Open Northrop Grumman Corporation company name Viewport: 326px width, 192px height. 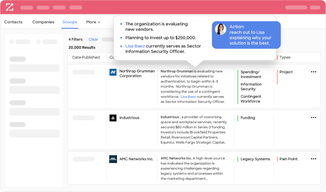click(137, 74)
